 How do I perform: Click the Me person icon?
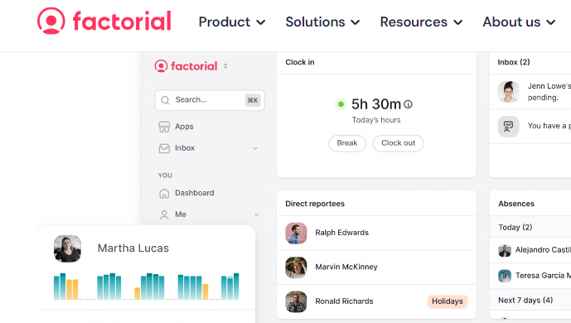pyautogui.click(x=164, y=215)
